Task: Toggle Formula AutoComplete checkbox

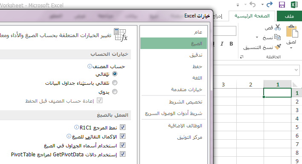Action: pos(123,136)
